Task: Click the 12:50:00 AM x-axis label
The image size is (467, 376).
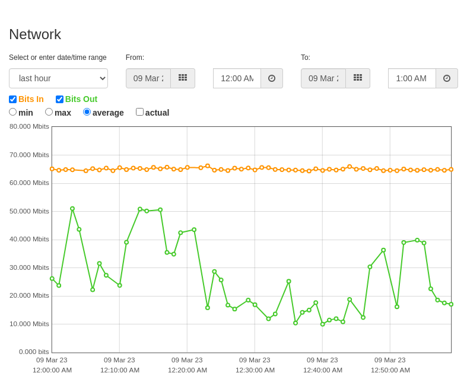Action: [x=390, y=370]
